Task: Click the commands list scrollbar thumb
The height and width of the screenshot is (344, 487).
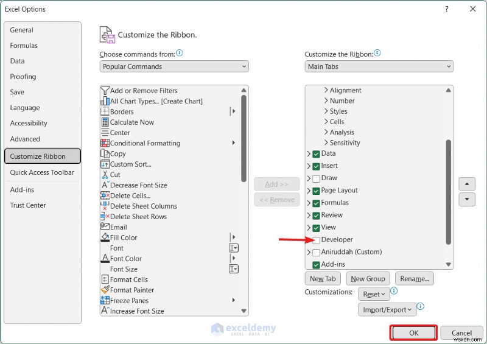Action: (x=244, y=138)
